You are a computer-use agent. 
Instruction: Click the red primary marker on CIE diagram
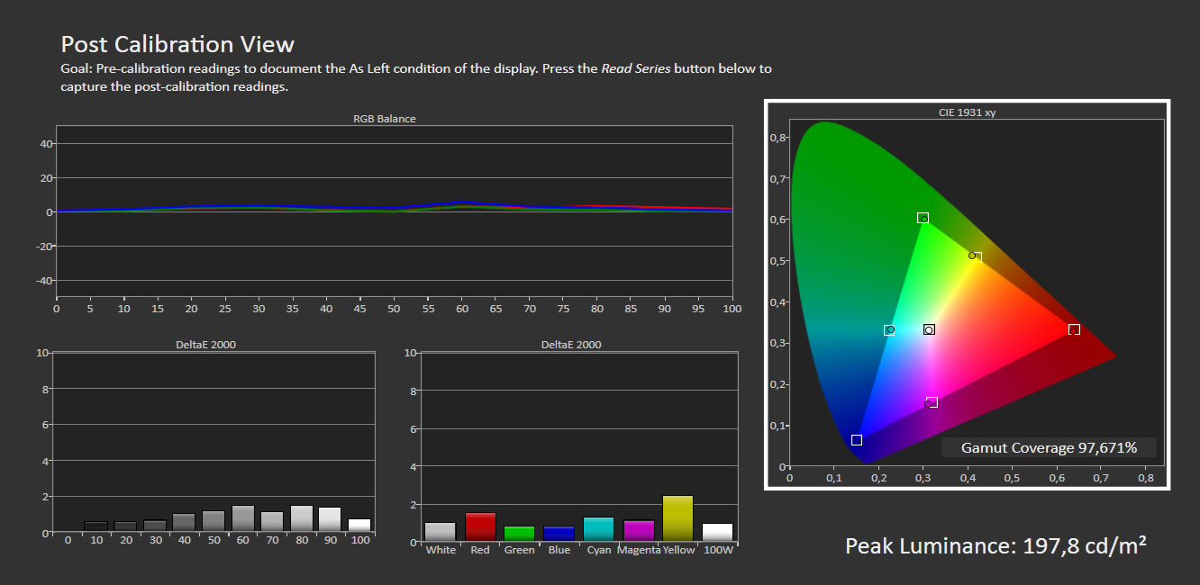point(1074,329)
